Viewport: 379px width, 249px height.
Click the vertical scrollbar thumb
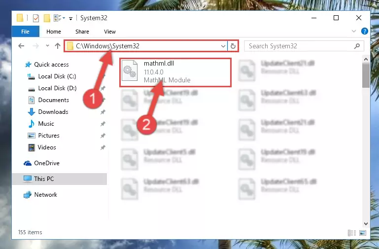tap(366, 75)
